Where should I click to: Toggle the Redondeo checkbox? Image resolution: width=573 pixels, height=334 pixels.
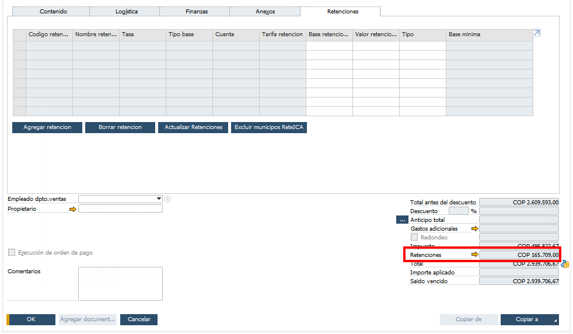[414, 238]
